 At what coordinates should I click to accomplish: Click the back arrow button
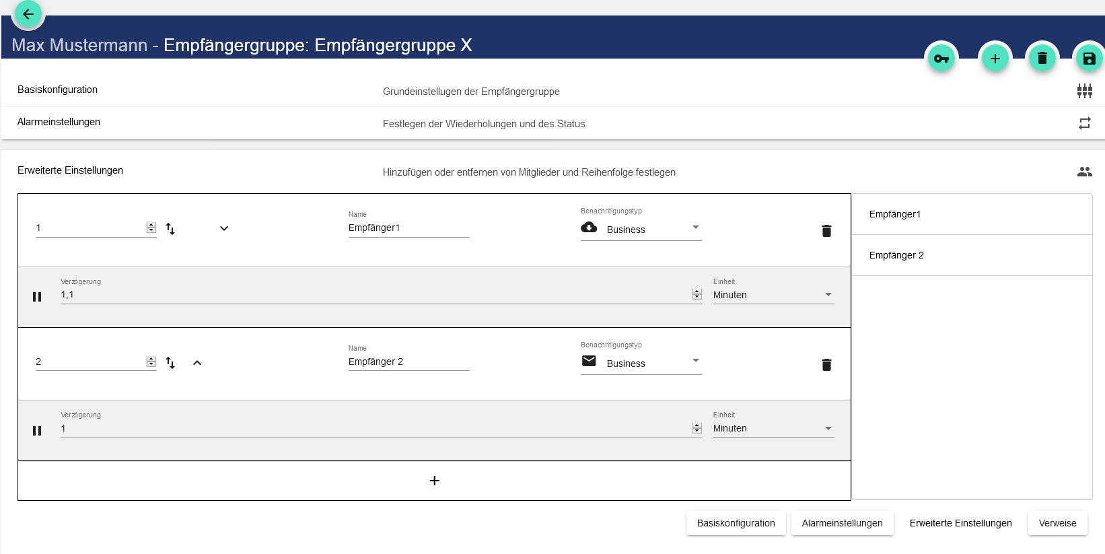coord(28,14)
